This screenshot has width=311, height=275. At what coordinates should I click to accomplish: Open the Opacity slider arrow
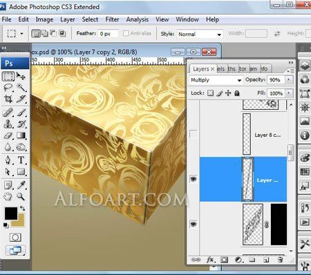[x=289, y=79]
